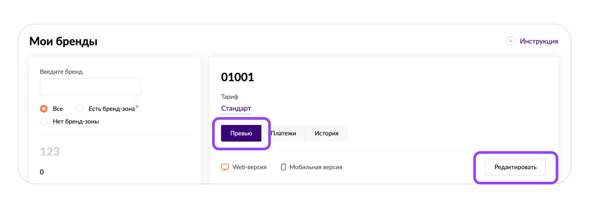Viewport: 589px width, 208px height.
Task: Switch to the Превью tab
Action: coord(241,133)
